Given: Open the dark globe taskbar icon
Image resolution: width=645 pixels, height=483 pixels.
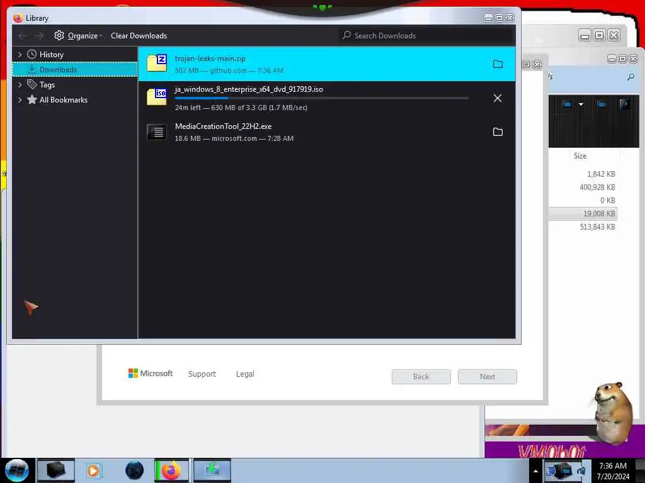Looking at the screenshot, I should 135,470.
